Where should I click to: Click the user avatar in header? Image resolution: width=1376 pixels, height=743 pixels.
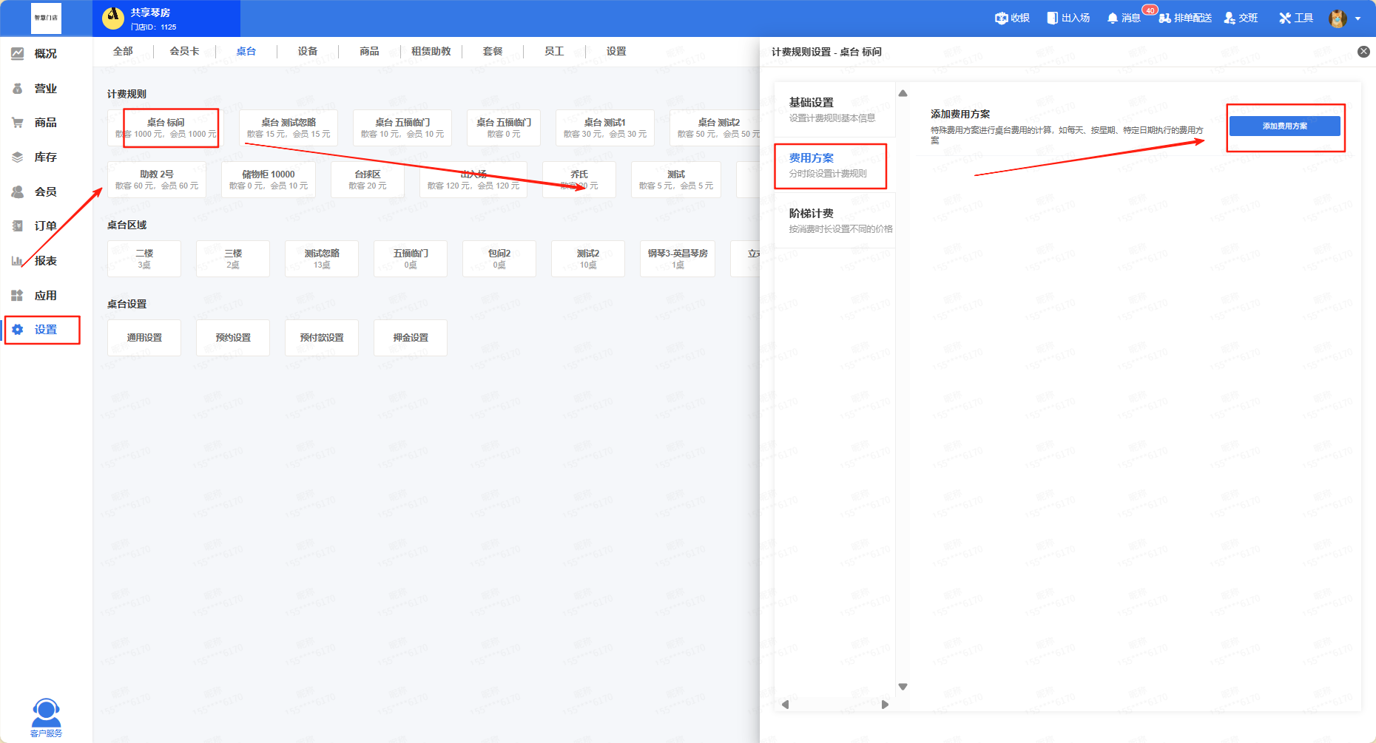[1338, 18]
